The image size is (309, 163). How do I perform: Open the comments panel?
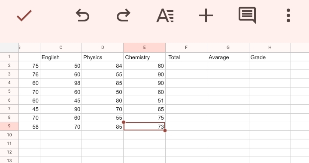tap(247, 15)
